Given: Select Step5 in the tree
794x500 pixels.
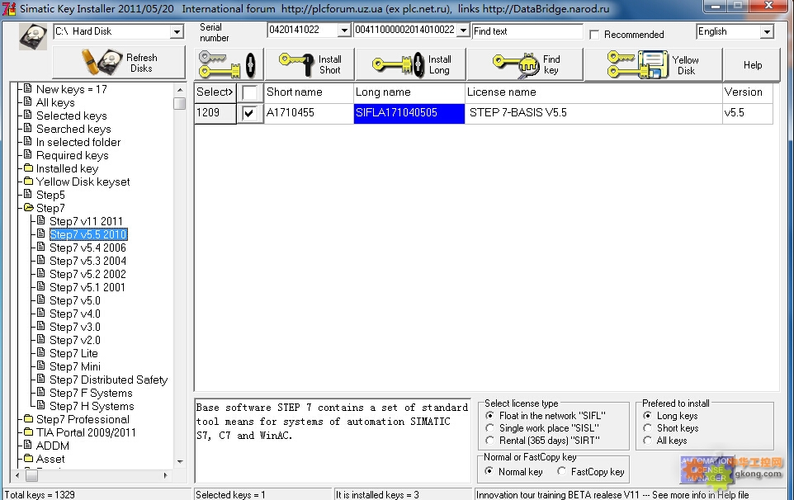Looking at the screenshot, I should coord(50,195).
